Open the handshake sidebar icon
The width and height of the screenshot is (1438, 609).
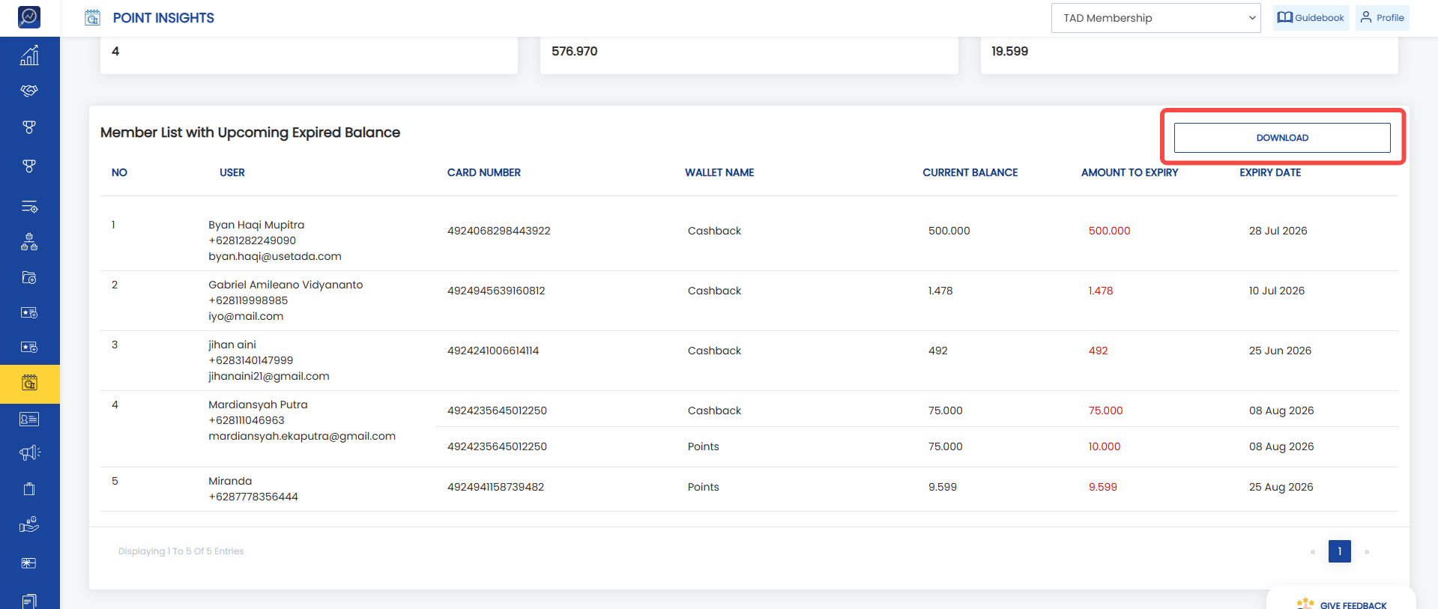tap(29, 91)
